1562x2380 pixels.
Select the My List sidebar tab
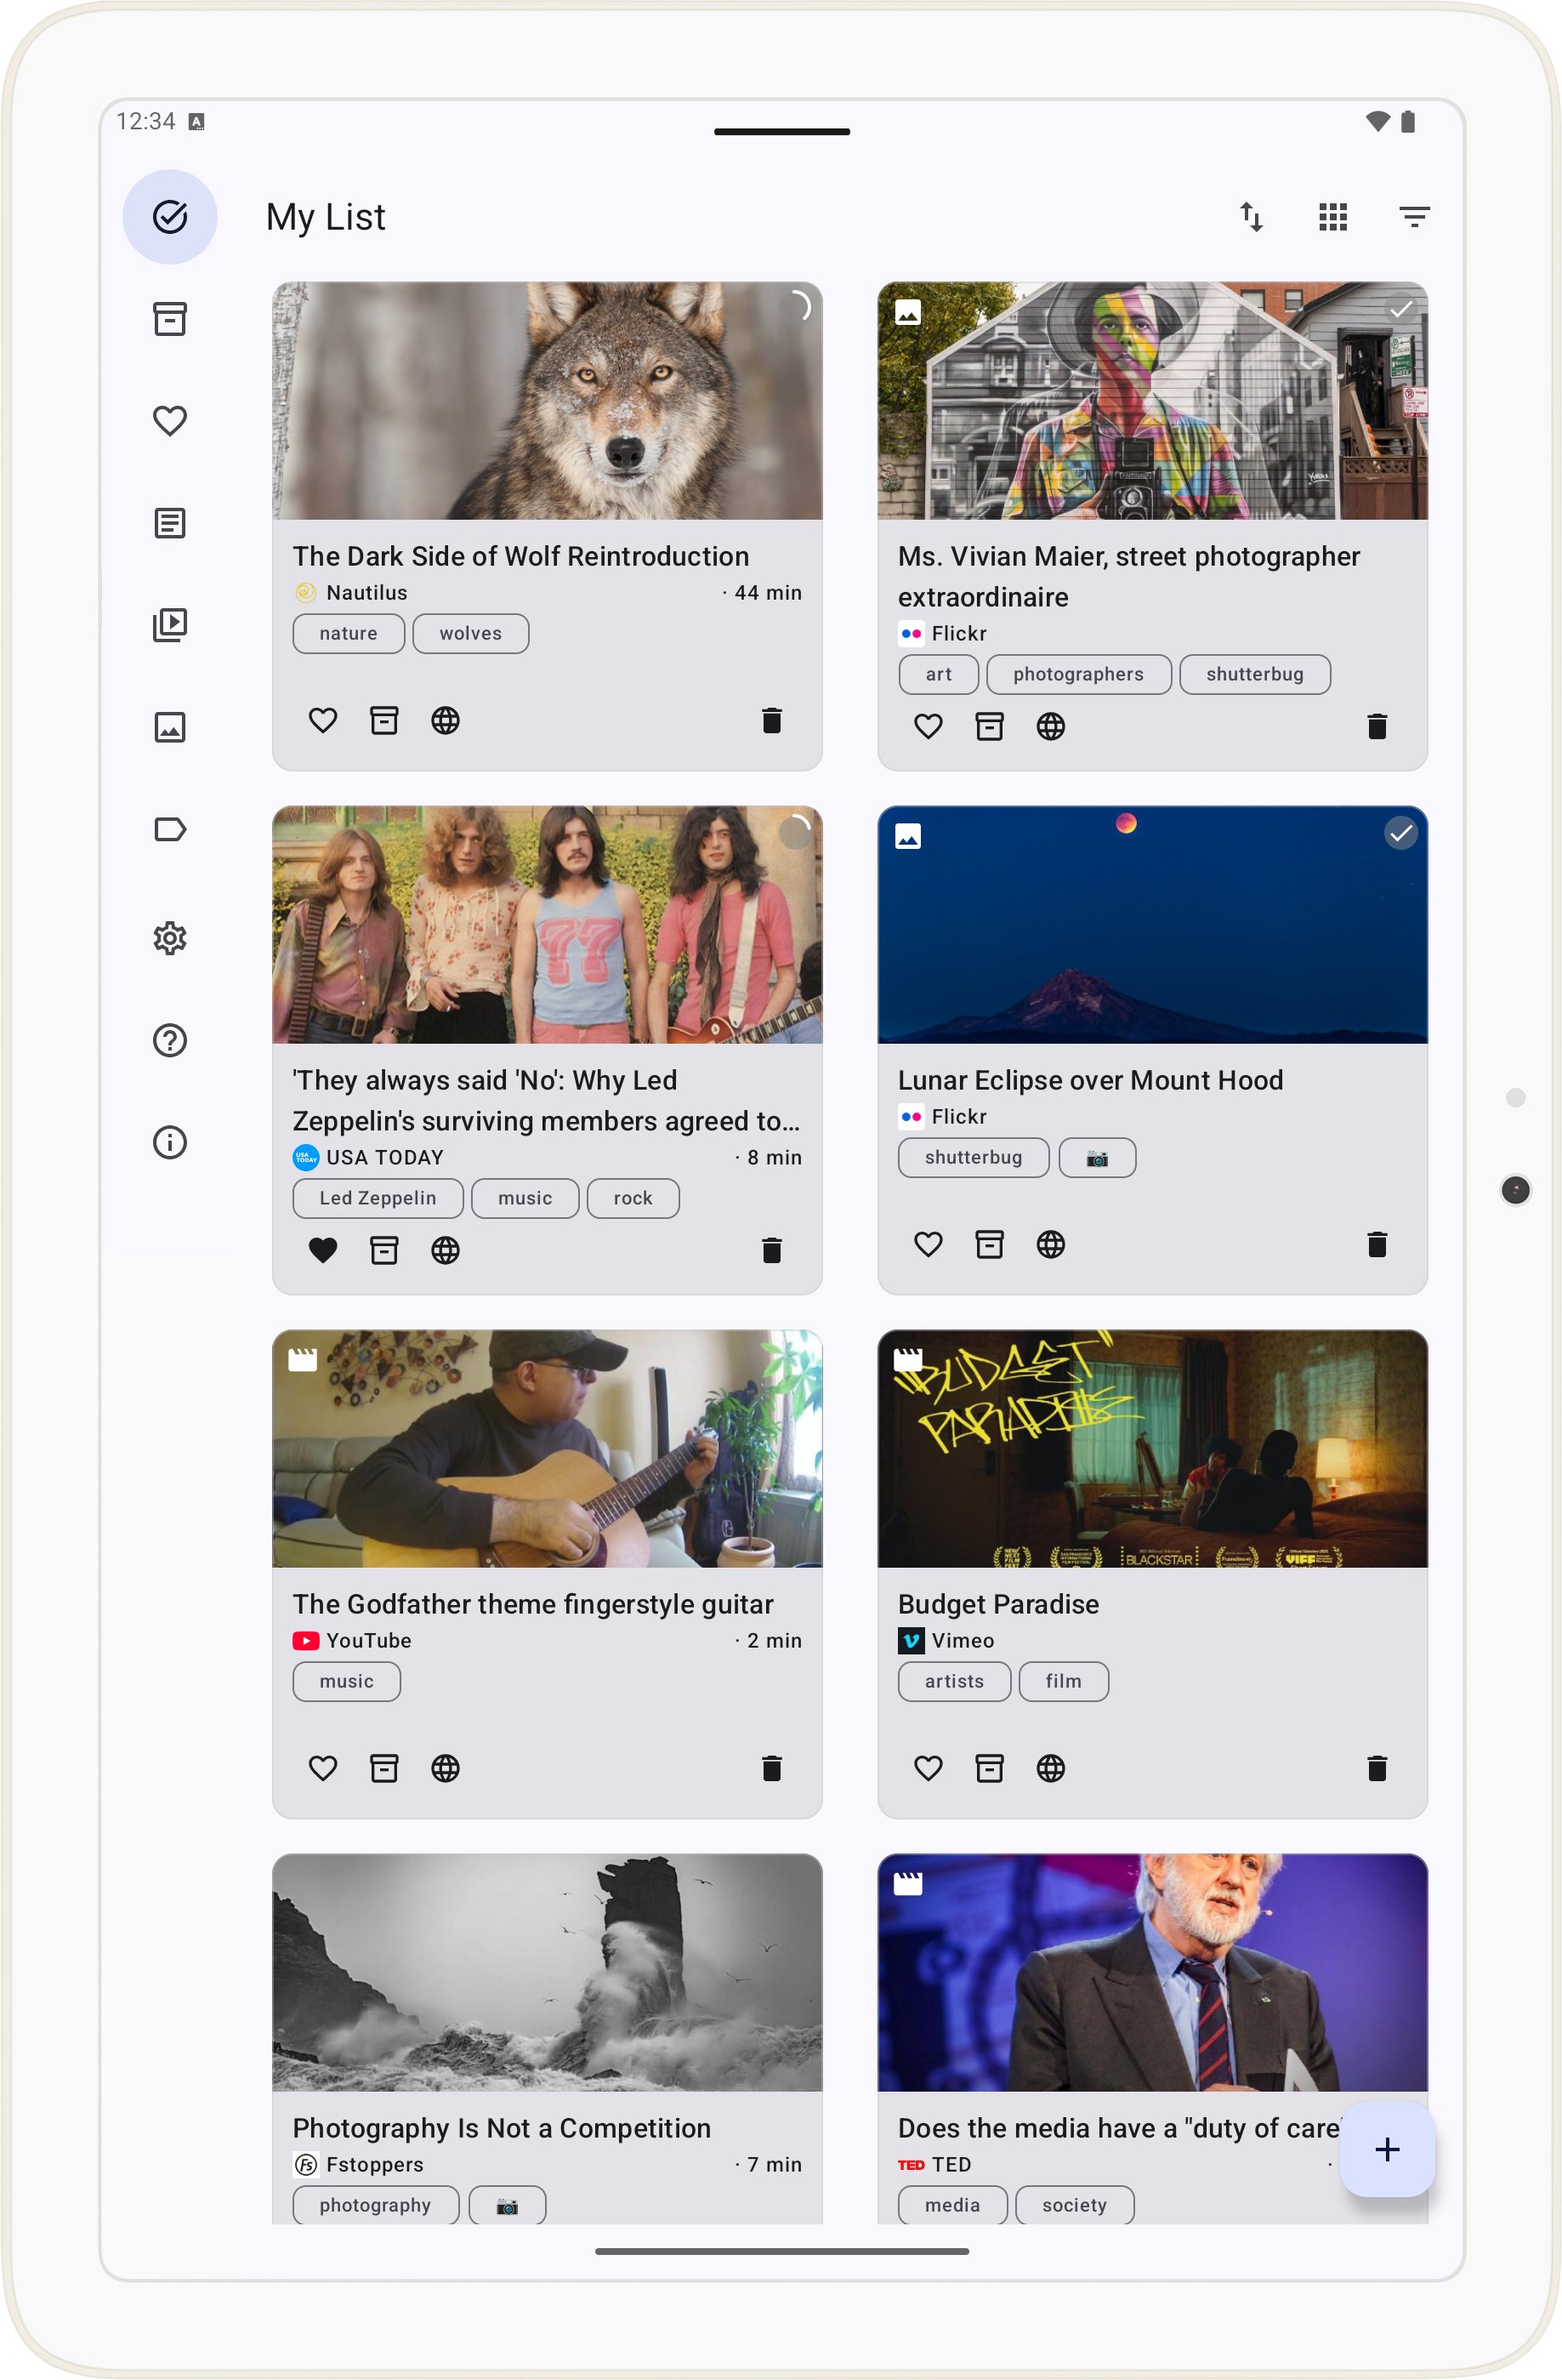[x=170, y=217]
